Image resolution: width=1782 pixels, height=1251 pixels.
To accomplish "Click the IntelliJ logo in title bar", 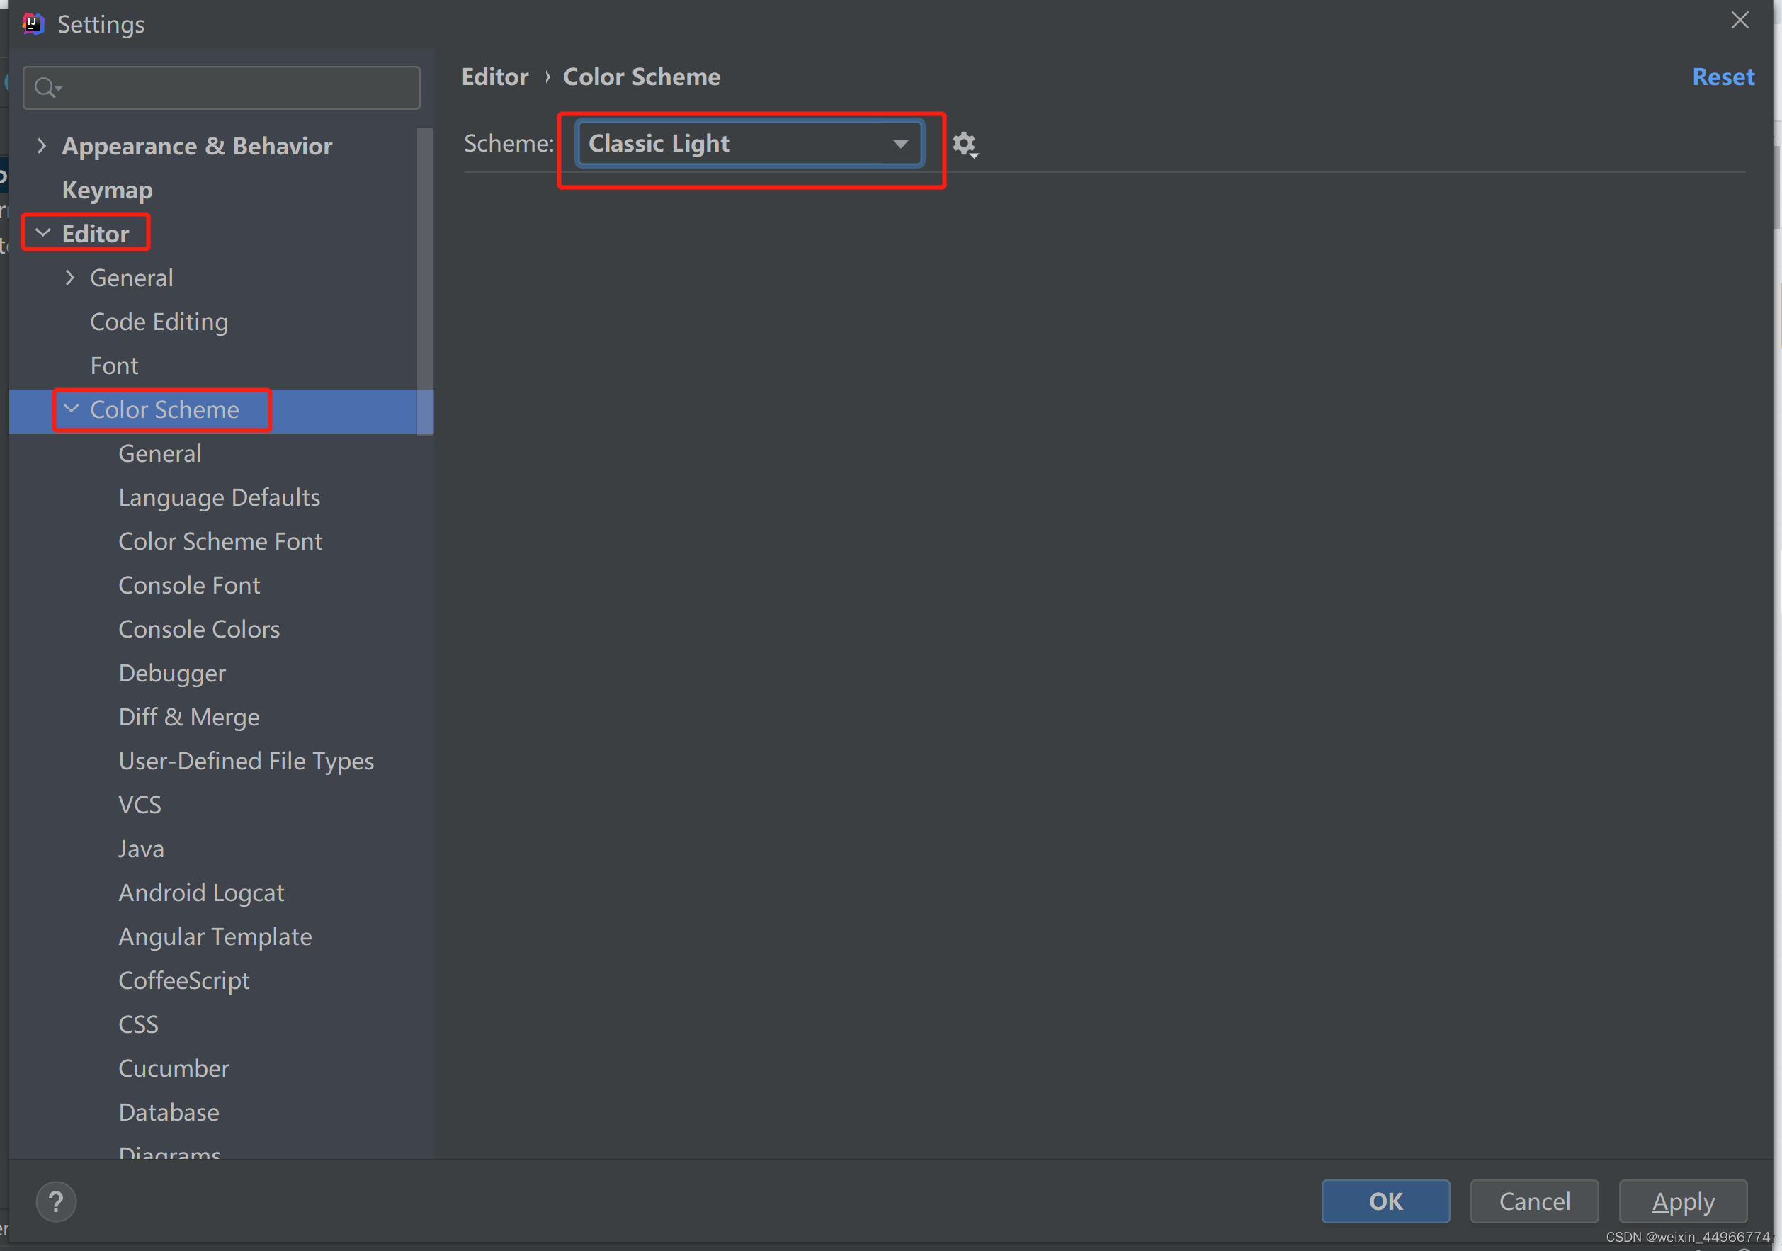I will coord(33,24).
